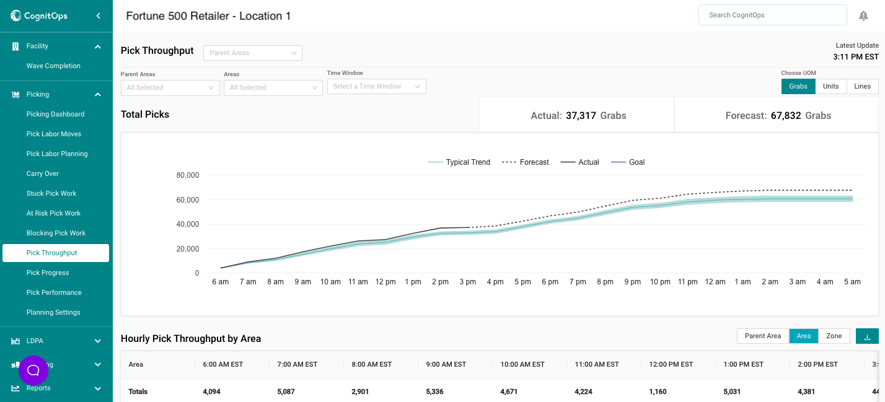Open Wave Completion link
The width and height of the screenshot is (885, 402).
tap(53, 66)
